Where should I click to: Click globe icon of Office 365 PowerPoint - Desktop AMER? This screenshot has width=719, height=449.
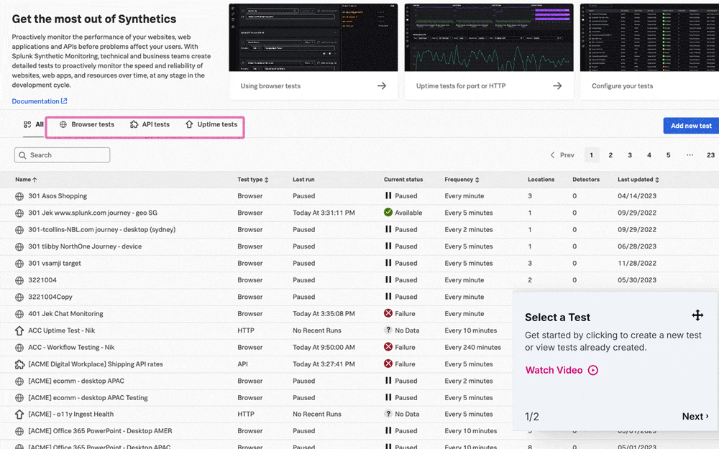pos(19,431)
